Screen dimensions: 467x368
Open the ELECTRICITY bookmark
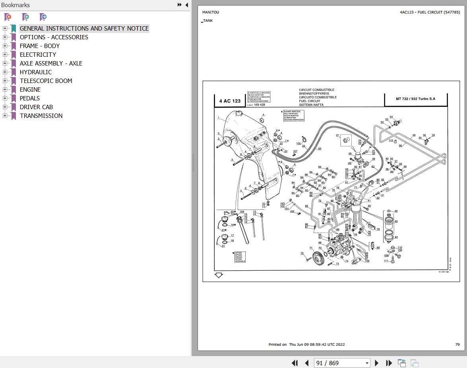click(x=38, y=55)
